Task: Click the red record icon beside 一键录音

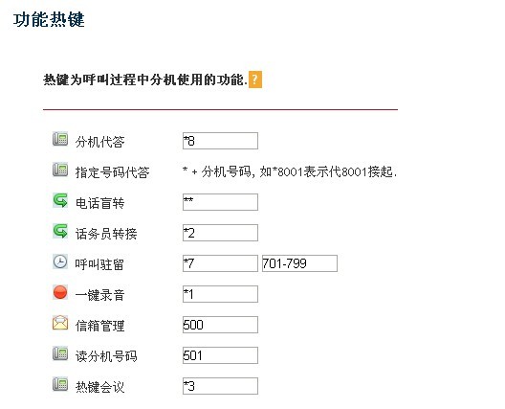Action: tap(60, 292)
